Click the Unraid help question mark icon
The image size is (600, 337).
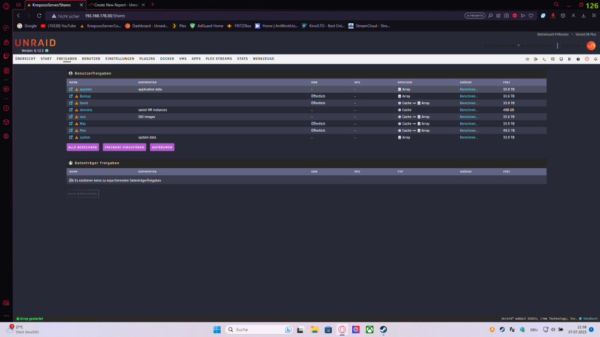578,59
